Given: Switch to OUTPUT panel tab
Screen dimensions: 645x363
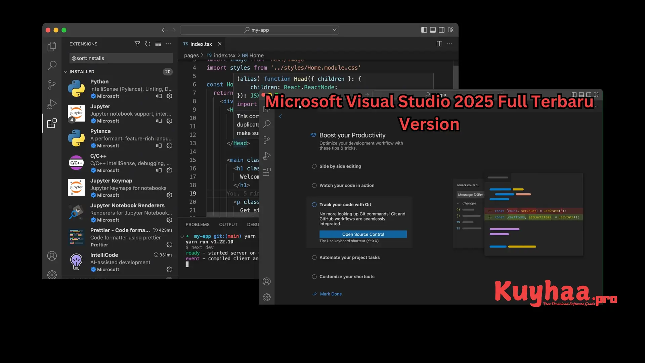Looking at the screenshot, I should click(228, 225).
